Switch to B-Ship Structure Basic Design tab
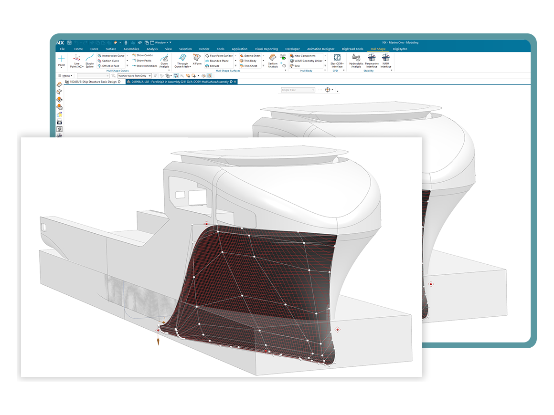Screen dimensions: 554x415 click(93, 82)
